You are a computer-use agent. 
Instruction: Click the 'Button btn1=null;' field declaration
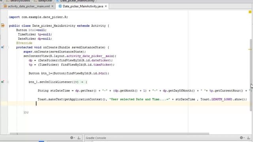tap(31, 30)
